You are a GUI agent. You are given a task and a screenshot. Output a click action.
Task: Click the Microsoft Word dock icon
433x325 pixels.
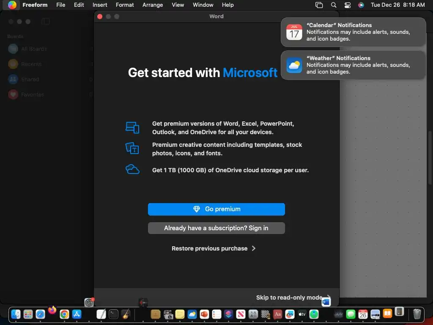point(326,302)
